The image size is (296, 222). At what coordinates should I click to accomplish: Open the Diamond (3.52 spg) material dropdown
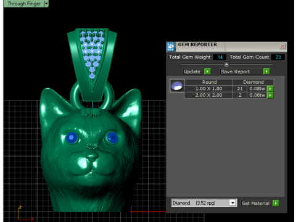[232, 203]
